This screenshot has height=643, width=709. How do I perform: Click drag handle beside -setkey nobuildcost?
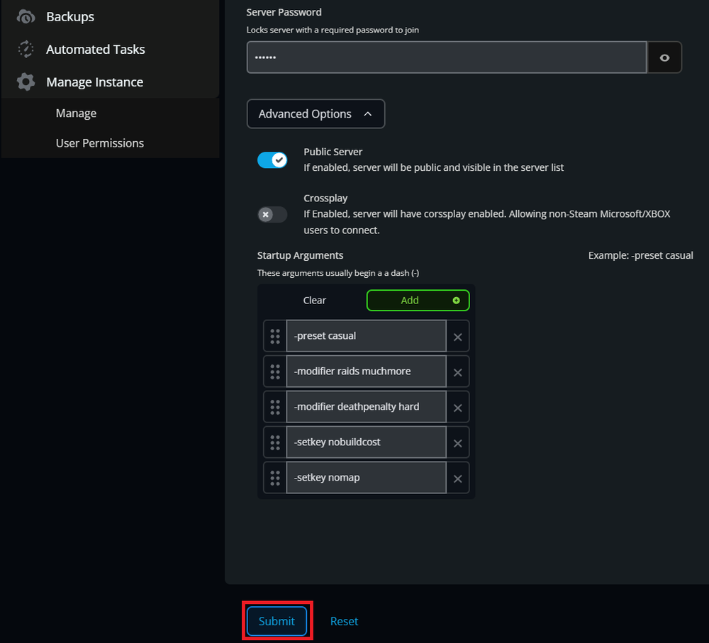point(275,442)
